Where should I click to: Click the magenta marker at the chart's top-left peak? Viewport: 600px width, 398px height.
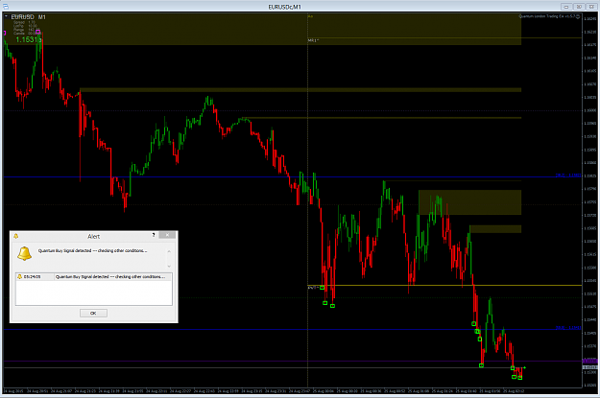[x=37, y=32]
